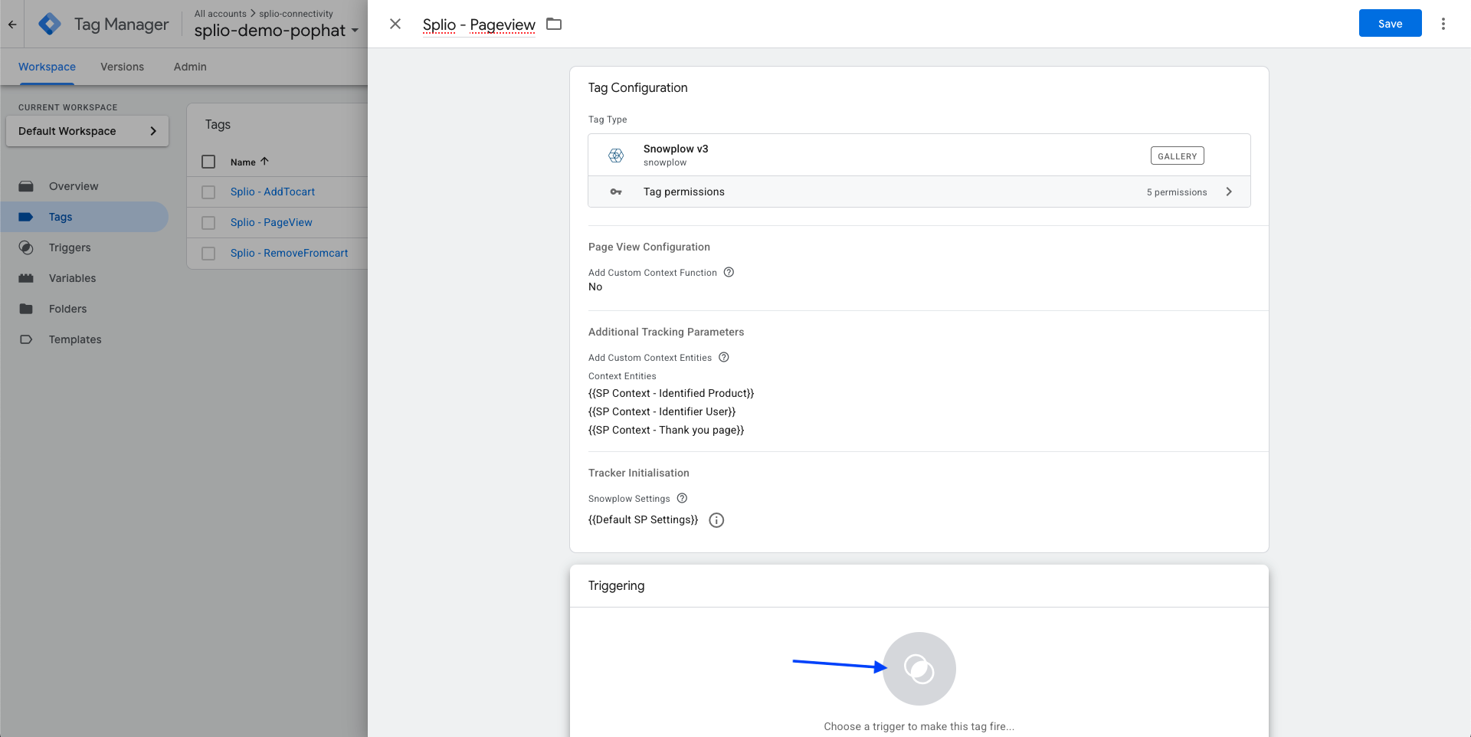Image resolution: width=1471 pixels, height=737 pixels.
Task: Click the Overview briefcase icon
Action: [26, 186]
